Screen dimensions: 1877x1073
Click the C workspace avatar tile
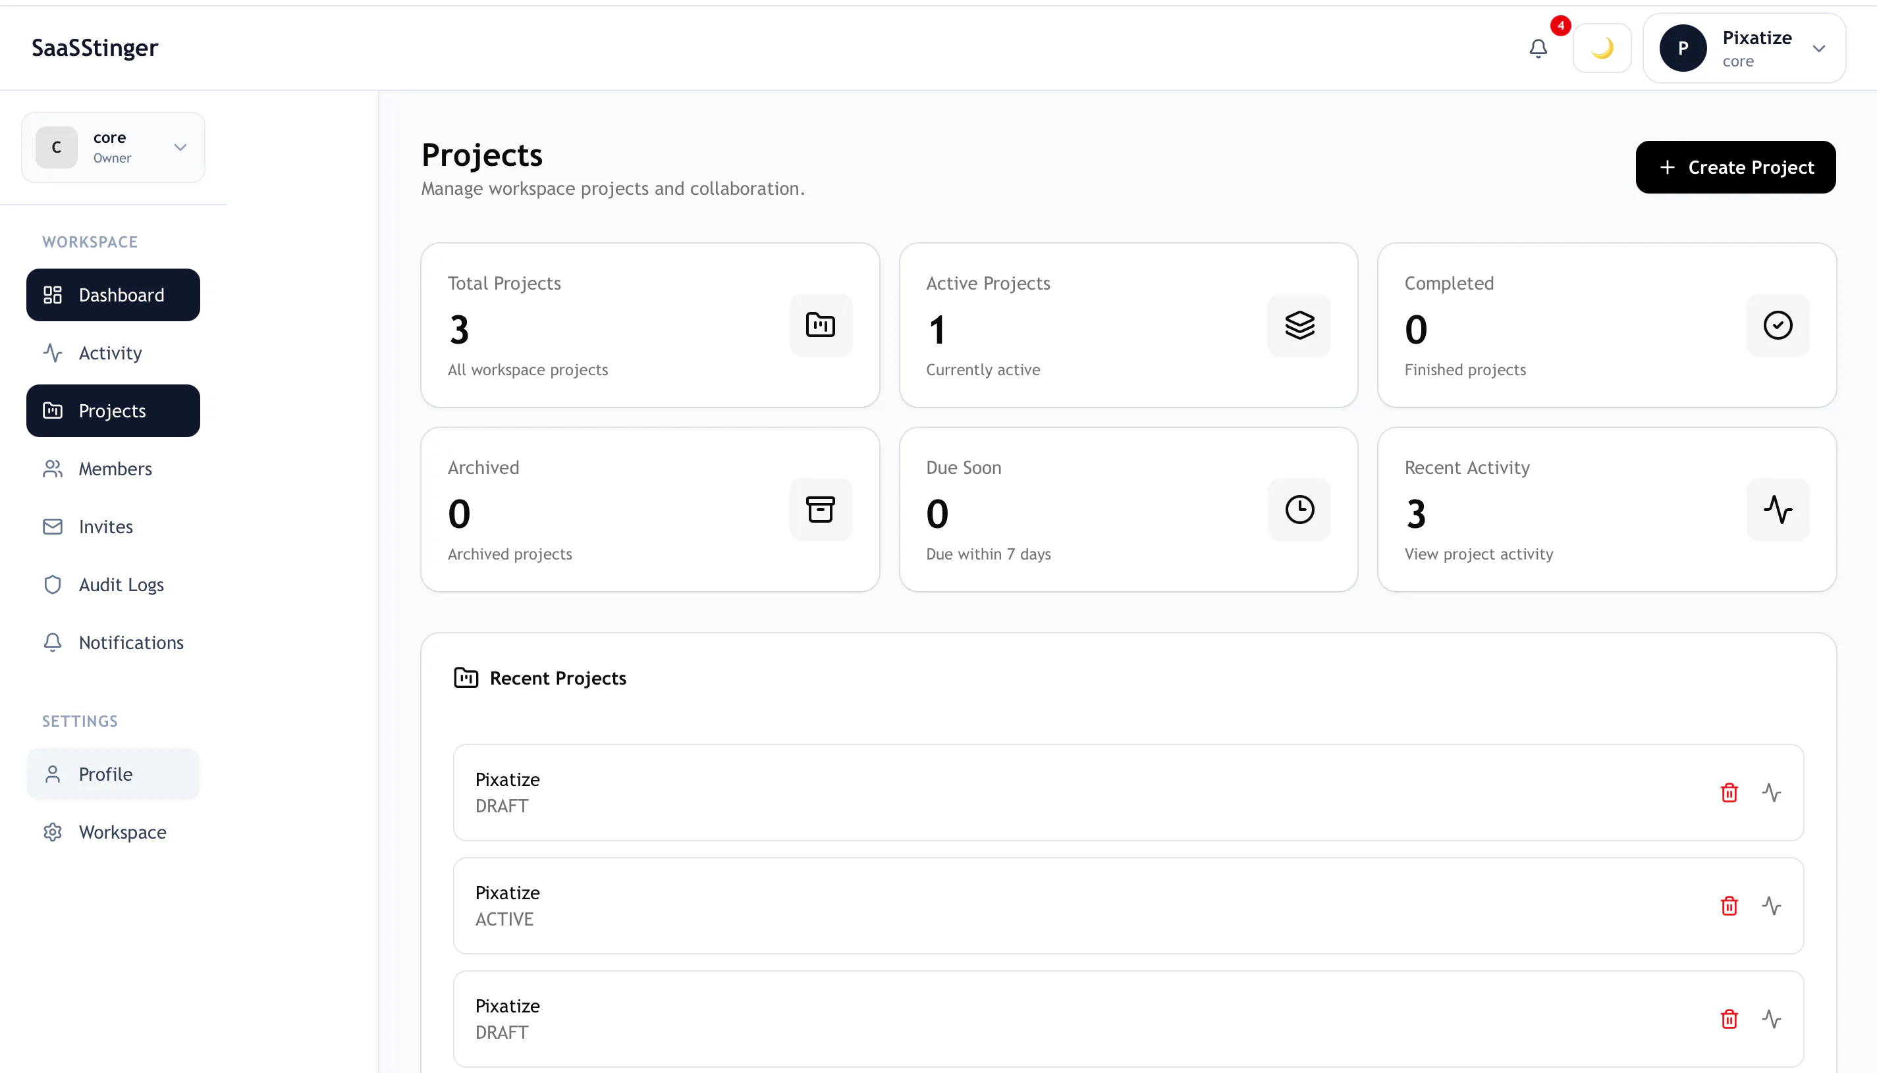tap(57, 147)
